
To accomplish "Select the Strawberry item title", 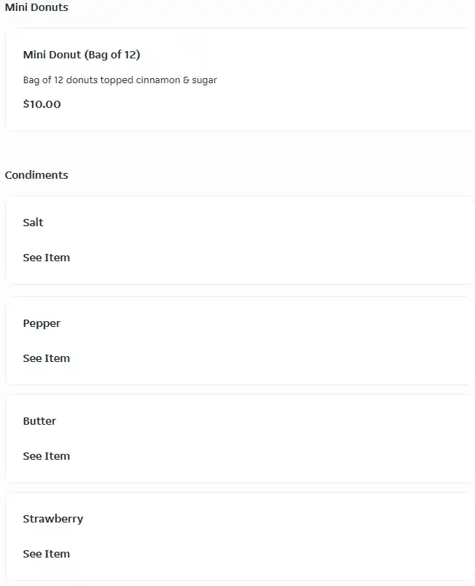I will pyautogui.click(x=52, y=518).
